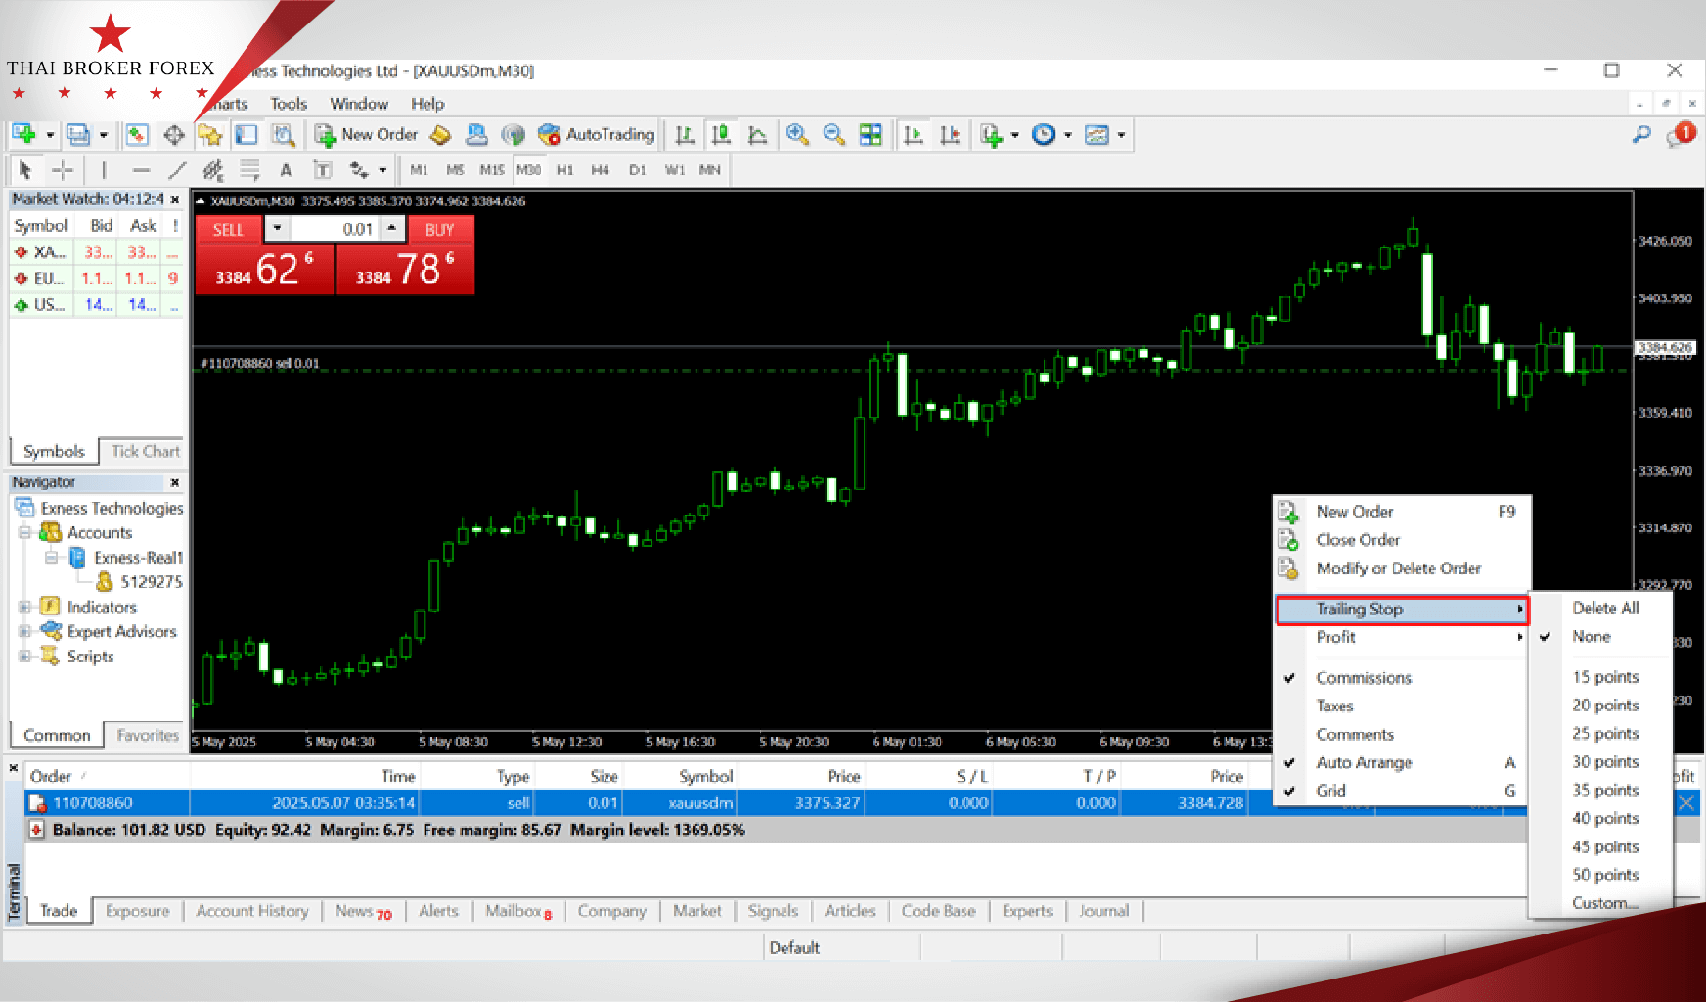The width and height of the screenshot is (1706, 1002).
Task: Click the New Order toolbar button
Action: (x=367, y=135)
